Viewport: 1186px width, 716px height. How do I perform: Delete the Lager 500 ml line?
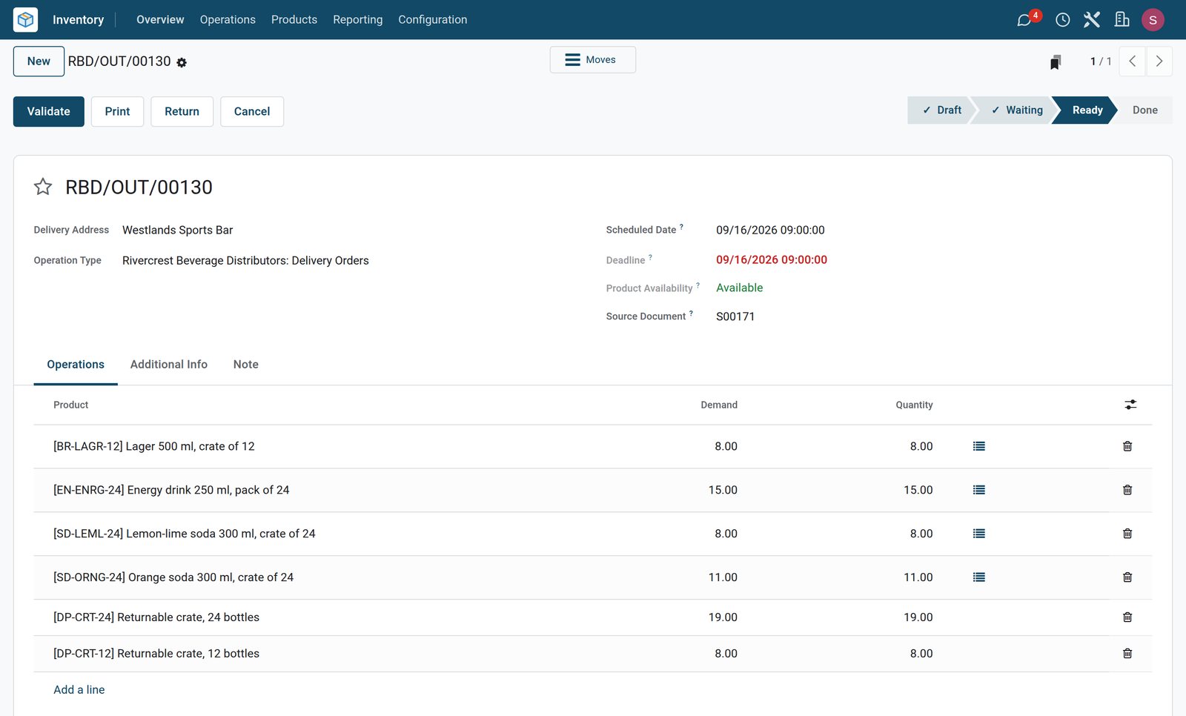coord(1127,446)
